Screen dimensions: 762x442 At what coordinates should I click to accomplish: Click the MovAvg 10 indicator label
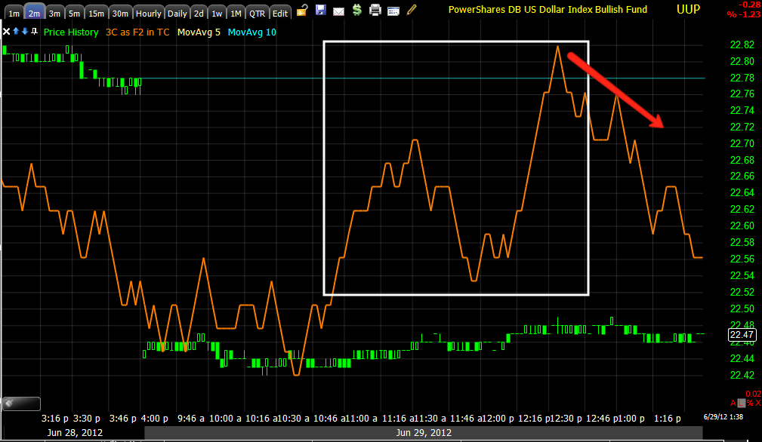251,32
